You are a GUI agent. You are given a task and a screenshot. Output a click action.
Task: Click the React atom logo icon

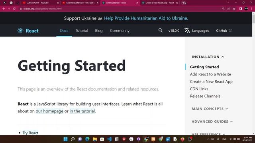point(20,31)
